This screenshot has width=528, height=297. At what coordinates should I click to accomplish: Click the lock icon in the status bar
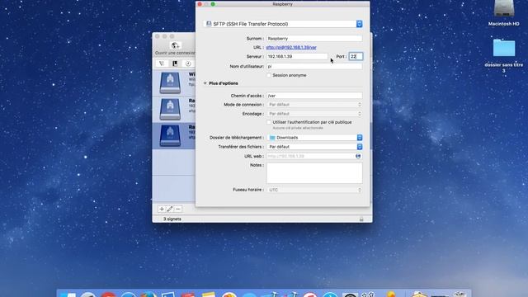(x=361, y=219)
